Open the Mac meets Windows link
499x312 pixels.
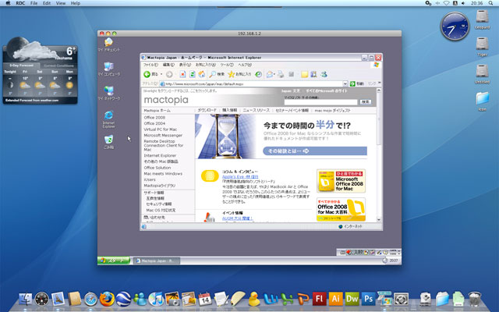pyautogui.click(x=163, y=173)
